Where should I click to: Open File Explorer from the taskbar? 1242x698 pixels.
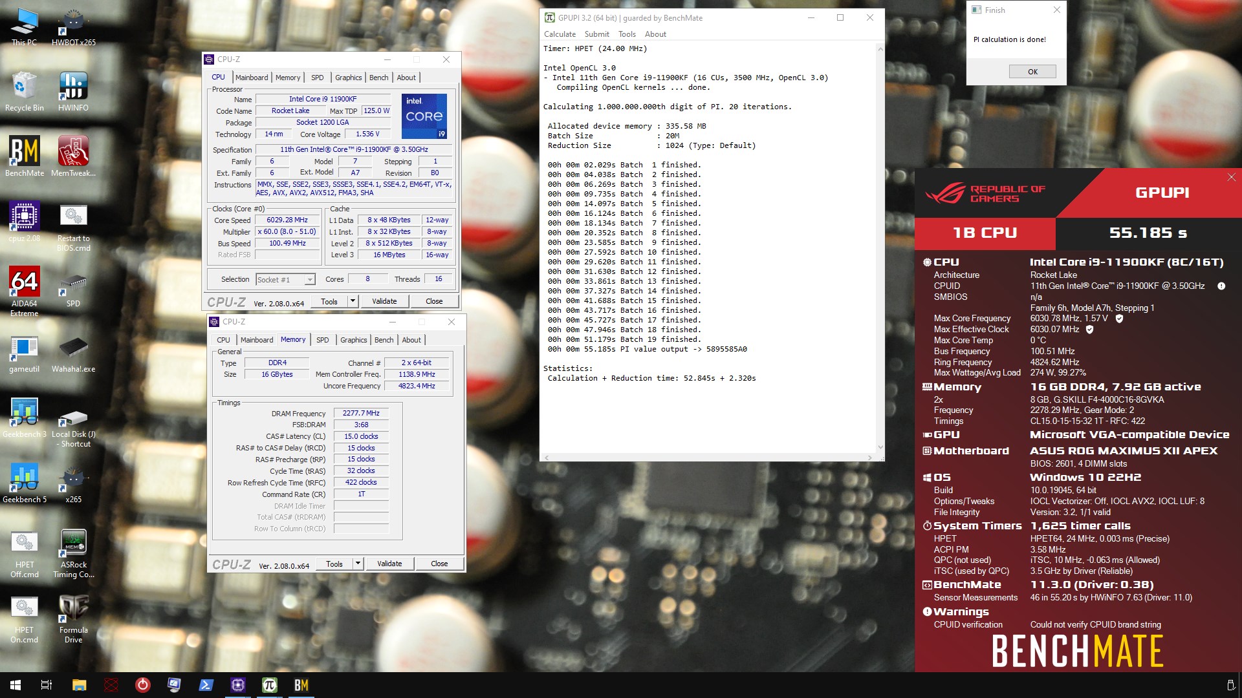[x=79, y=685]
